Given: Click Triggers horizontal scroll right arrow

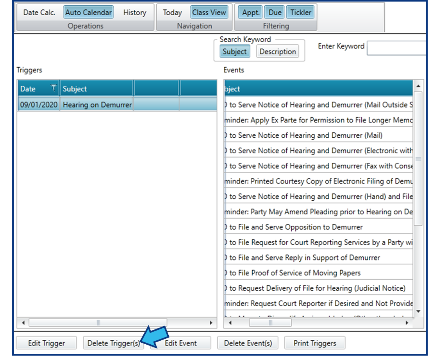Looking at the screenshot, I should pos(211,323).
